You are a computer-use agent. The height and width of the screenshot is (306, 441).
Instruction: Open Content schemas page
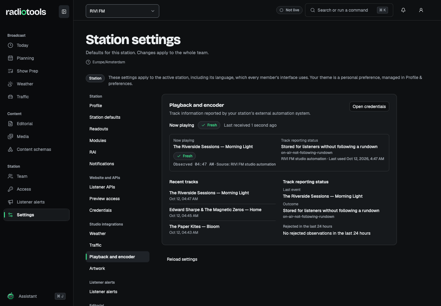click(37, 149)
